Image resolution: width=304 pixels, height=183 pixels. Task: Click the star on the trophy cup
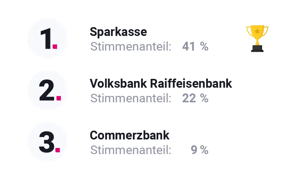click(x=257, y=31)
